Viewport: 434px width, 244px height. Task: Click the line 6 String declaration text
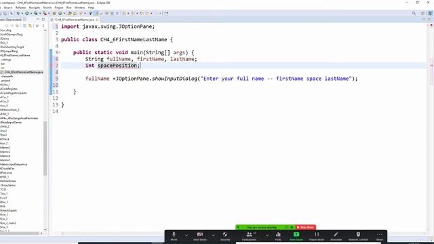tap(141, 59)
